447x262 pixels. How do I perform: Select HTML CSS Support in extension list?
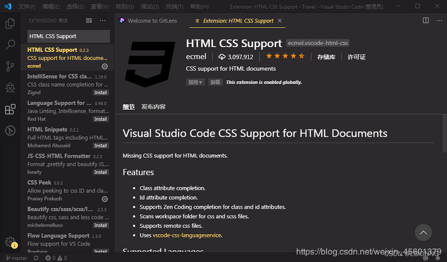(67, 58)
